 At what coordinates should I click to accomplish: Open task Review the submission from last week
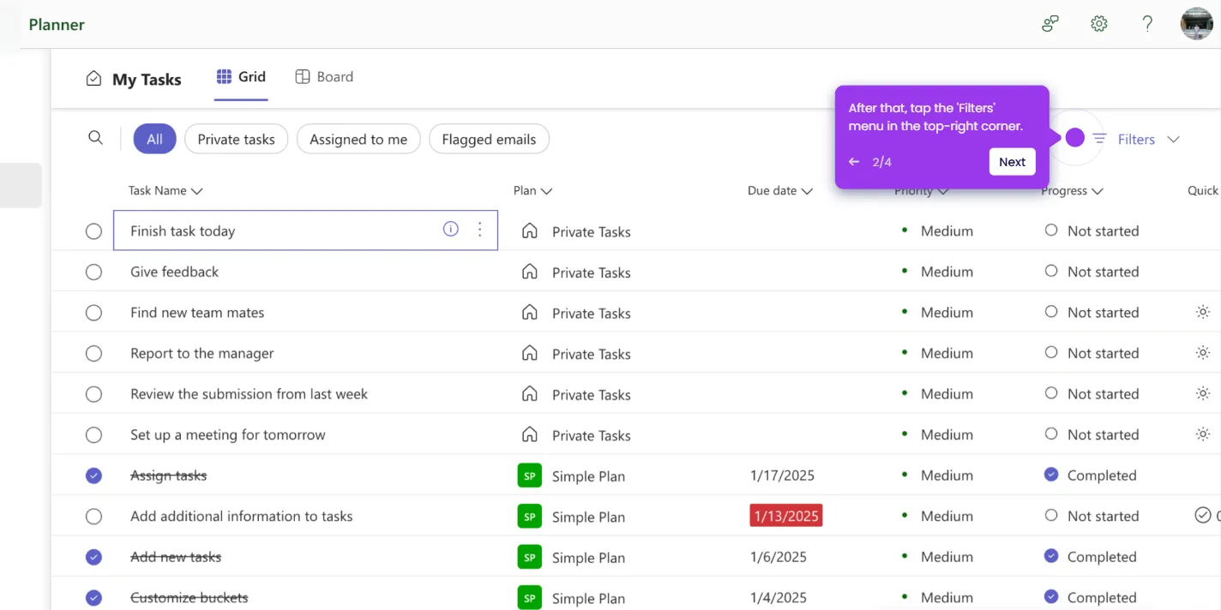click(249, 394)
